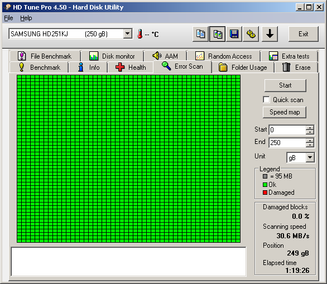Screen dimensions: 327x284
Task: Expand the SAMSUNG HD251KJ drive dropdown
Action: tap(127, 34)
